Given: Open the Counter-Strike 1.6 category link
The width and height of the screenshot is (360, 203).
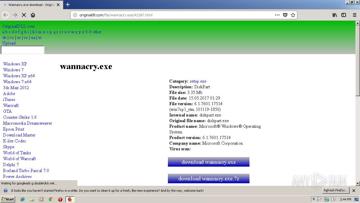Looking at the screenshot, I should pyautogui.click(x=20, y=117).
